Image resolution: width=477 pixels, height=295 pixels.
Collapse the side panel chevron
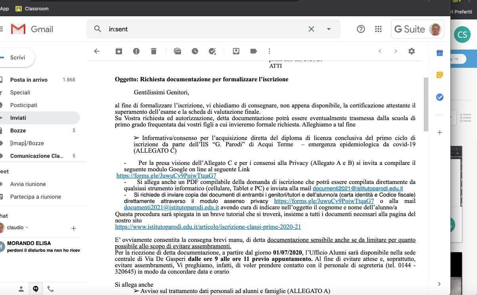(x=439, y=284)
